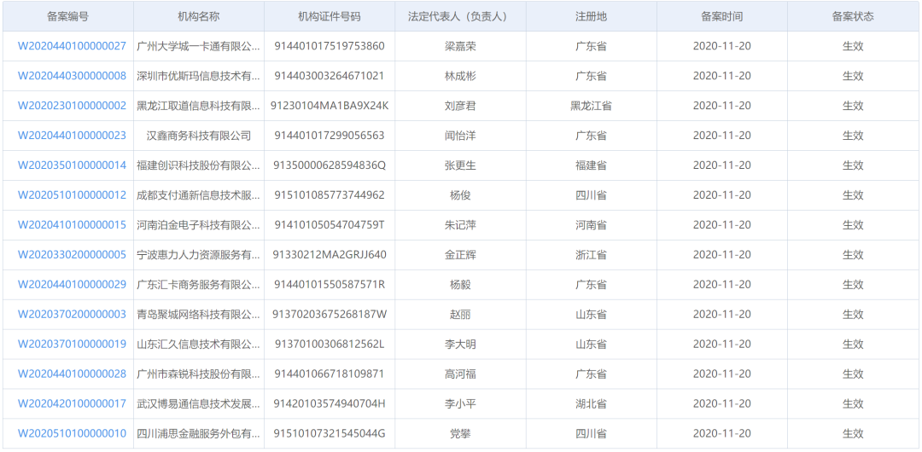This screenshot has width=922, height=452.
Task: Open record W2020440100000029
Action: tap(72, 285)
